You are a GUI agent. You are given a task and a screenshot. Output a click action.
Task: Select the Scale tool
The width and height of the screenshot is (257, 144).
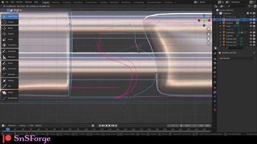point(10,39)
